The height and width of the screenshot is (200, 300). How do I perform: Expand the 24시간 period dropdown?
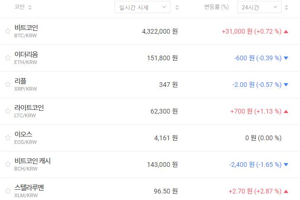pyautogui.click(x=259, y=7)
